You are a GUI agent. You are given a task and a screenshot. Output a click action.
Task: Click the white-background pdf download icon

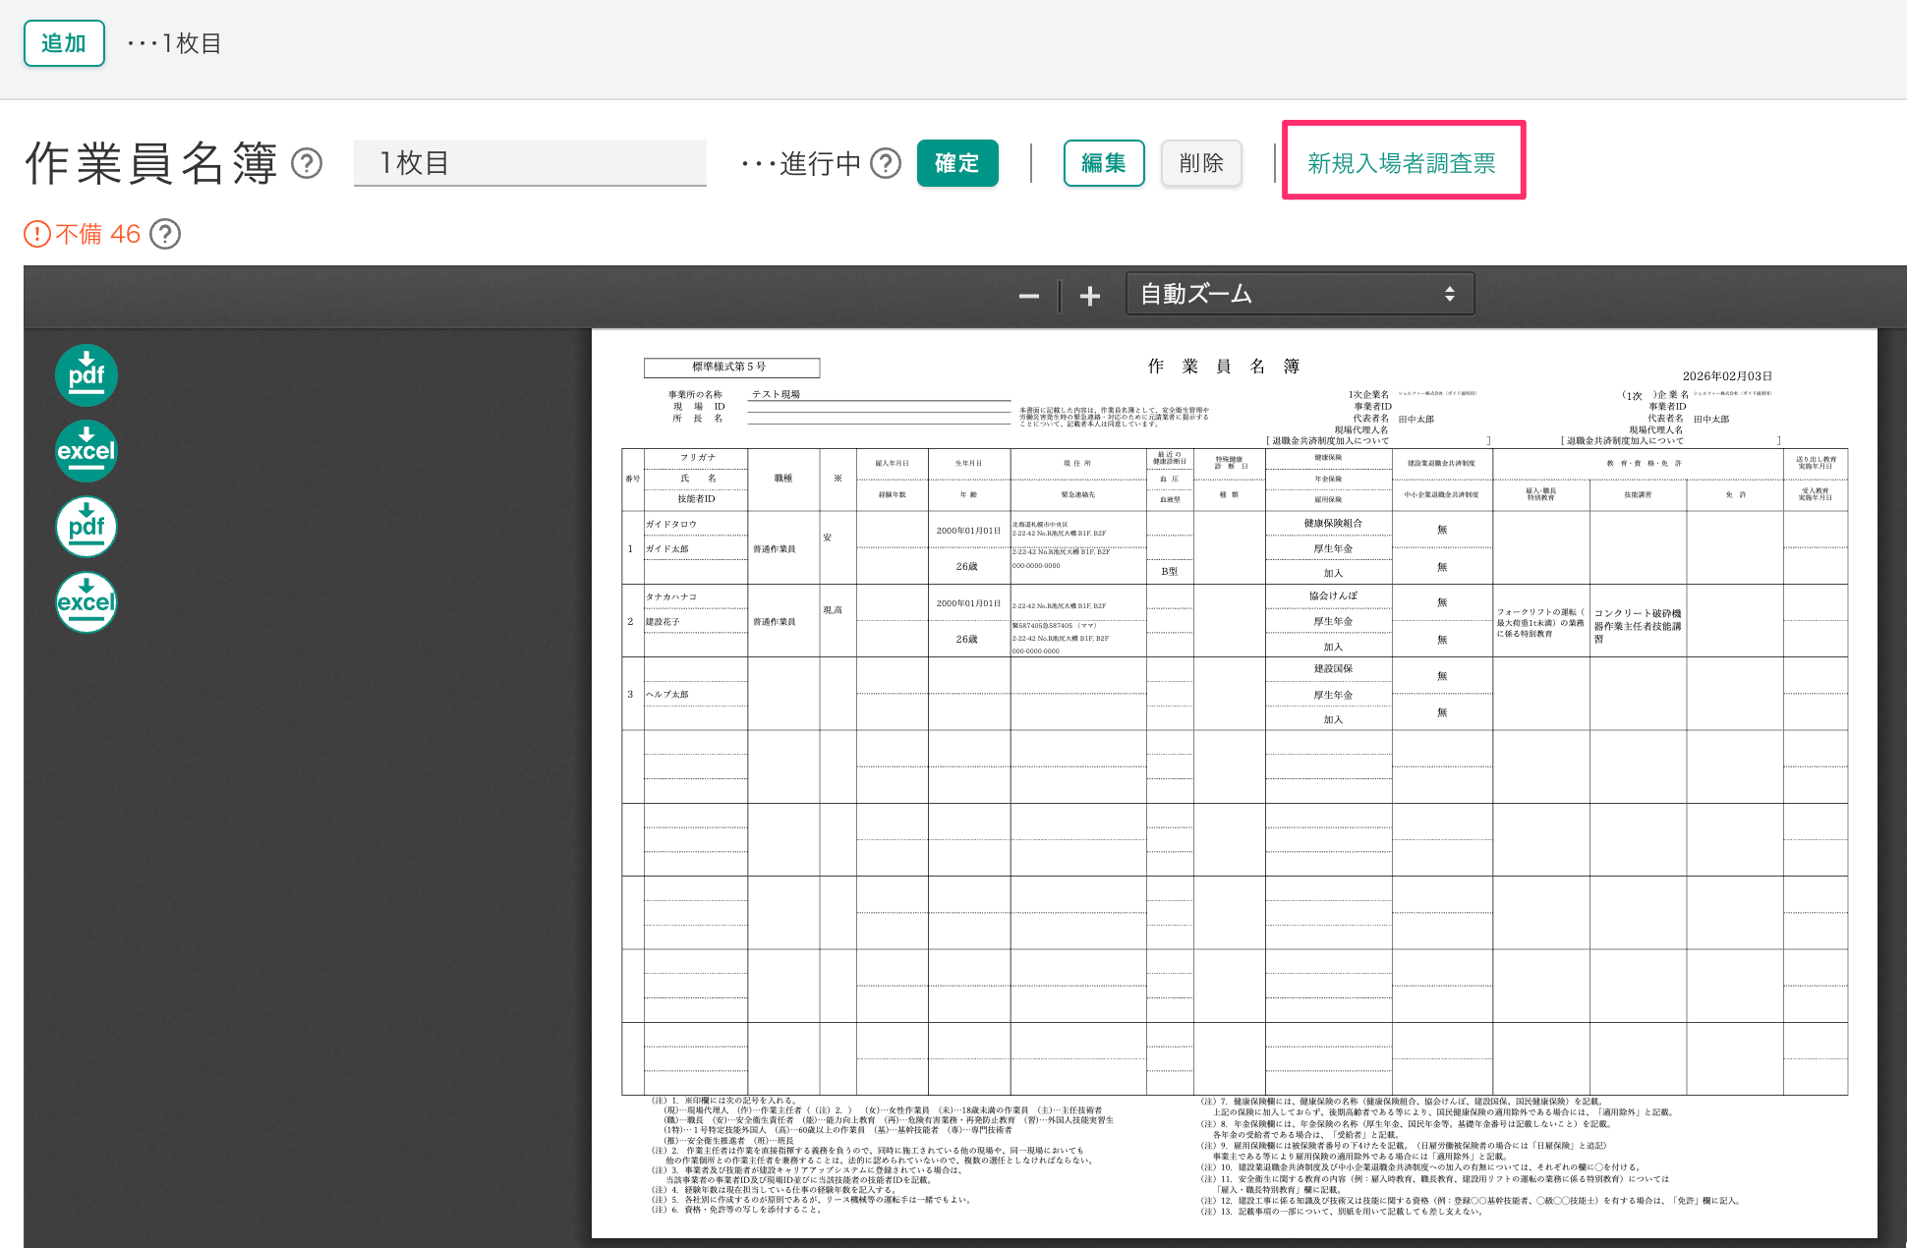point(87,528)
